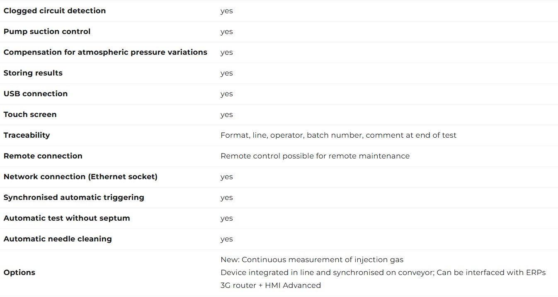Select the 'Touch screen' row label
Screen dimensions: 558x297
(30, 114)
